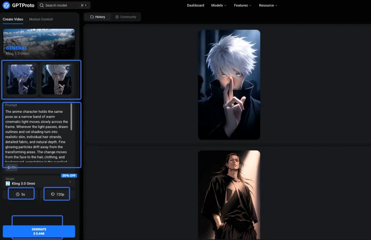Viewport: 371px width, 240px height.
Task: Remove the second uploaded reference image
Action: click(68, 68)
